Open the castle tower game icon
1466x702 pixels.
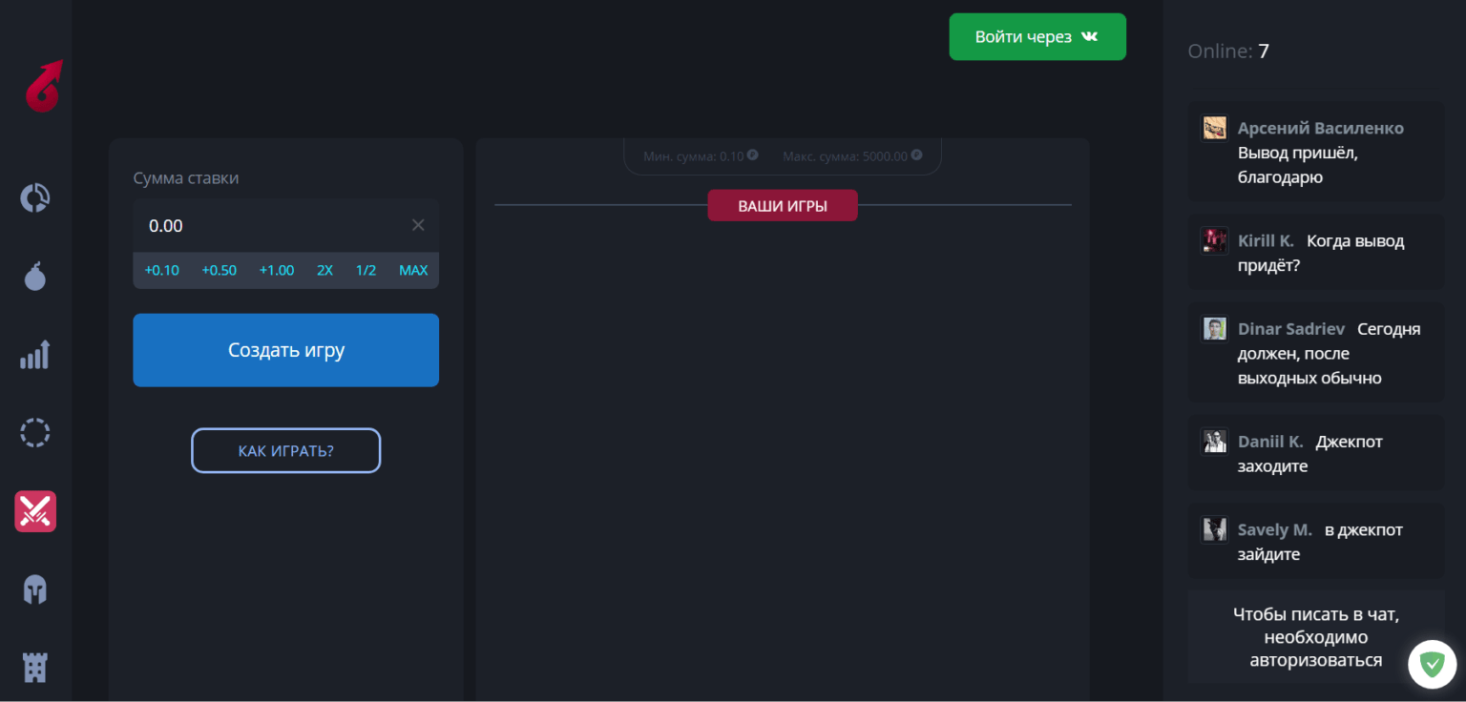[x=35, y=668]
